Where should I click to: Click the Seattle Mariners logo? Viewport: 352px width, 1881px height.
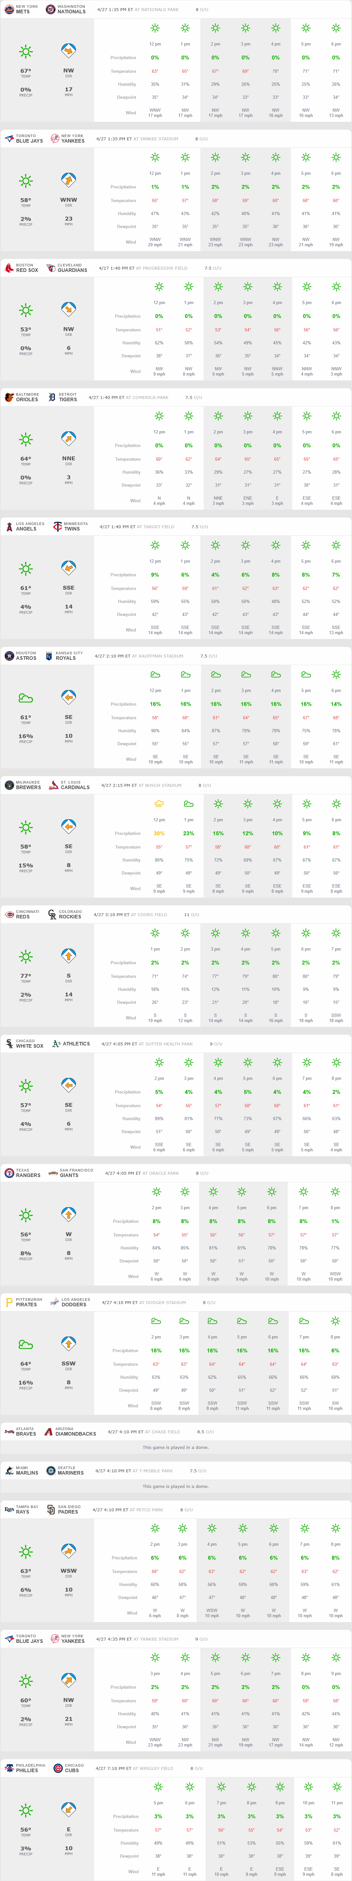[51, 1471]
